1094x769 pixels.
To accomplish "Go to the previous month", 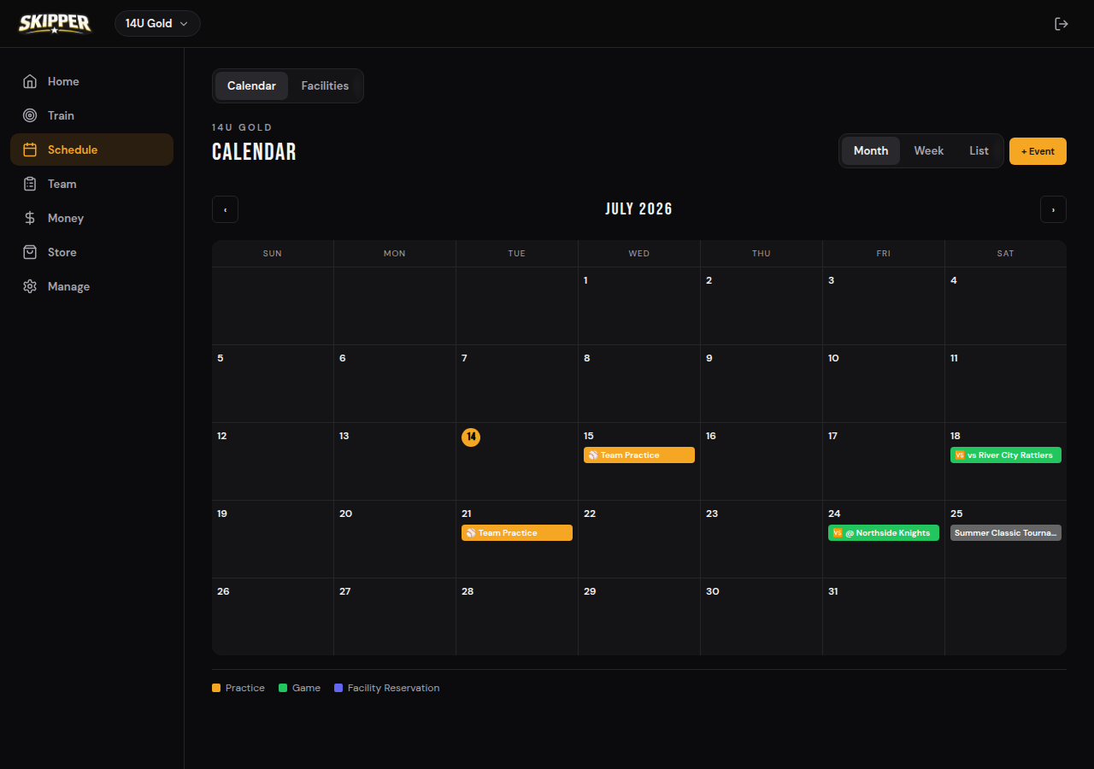I will 225,209.
